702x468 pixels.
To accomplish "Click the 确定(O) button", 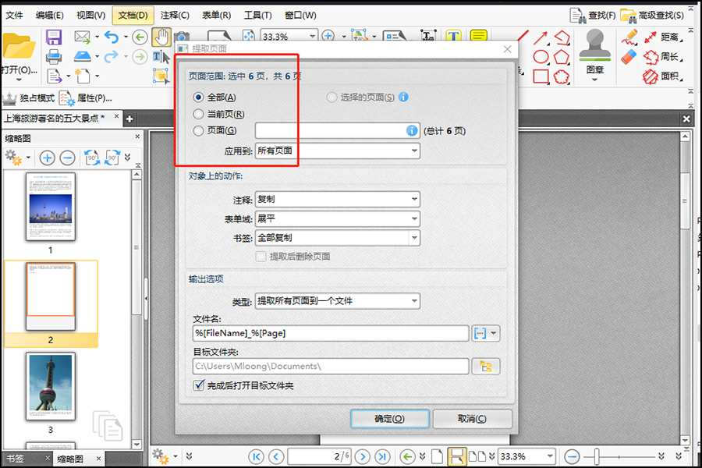I will (390, 419).
